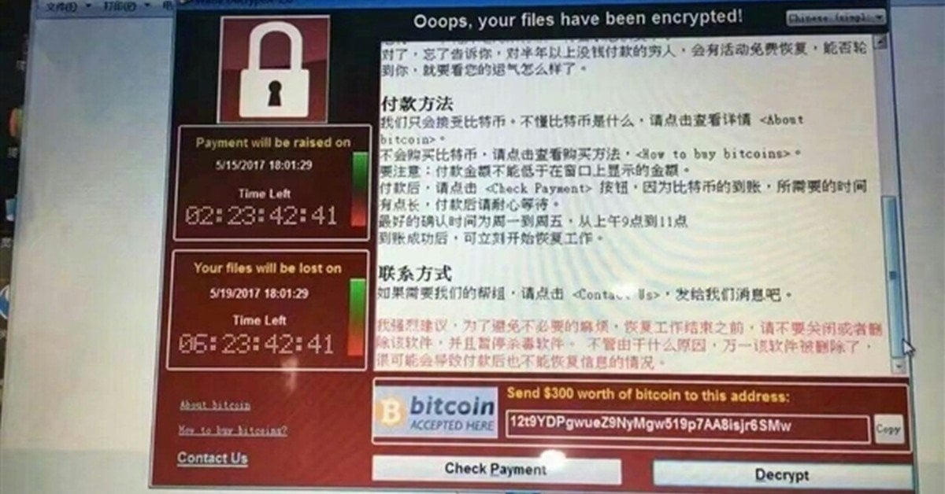Click the files lost progress bar
The height and width of the screenshot is (494, 945).
[x=356, y=316]
